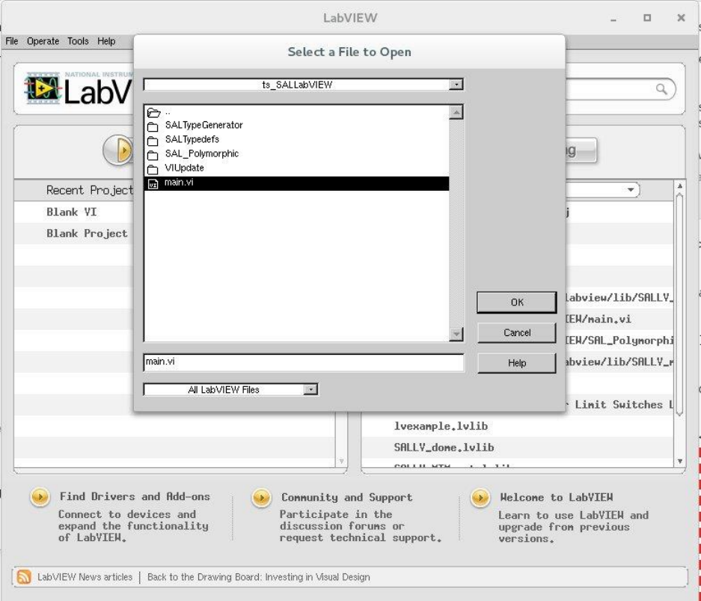Viewport: 701px width, 601px height.
Task: Click the LabVIEW logo icon
Action: 43,88
